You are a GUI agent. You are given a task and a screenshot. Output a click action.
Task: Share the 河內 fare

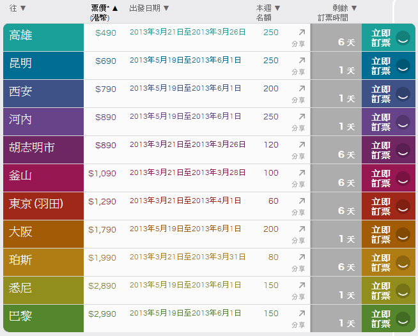[299, 122]
